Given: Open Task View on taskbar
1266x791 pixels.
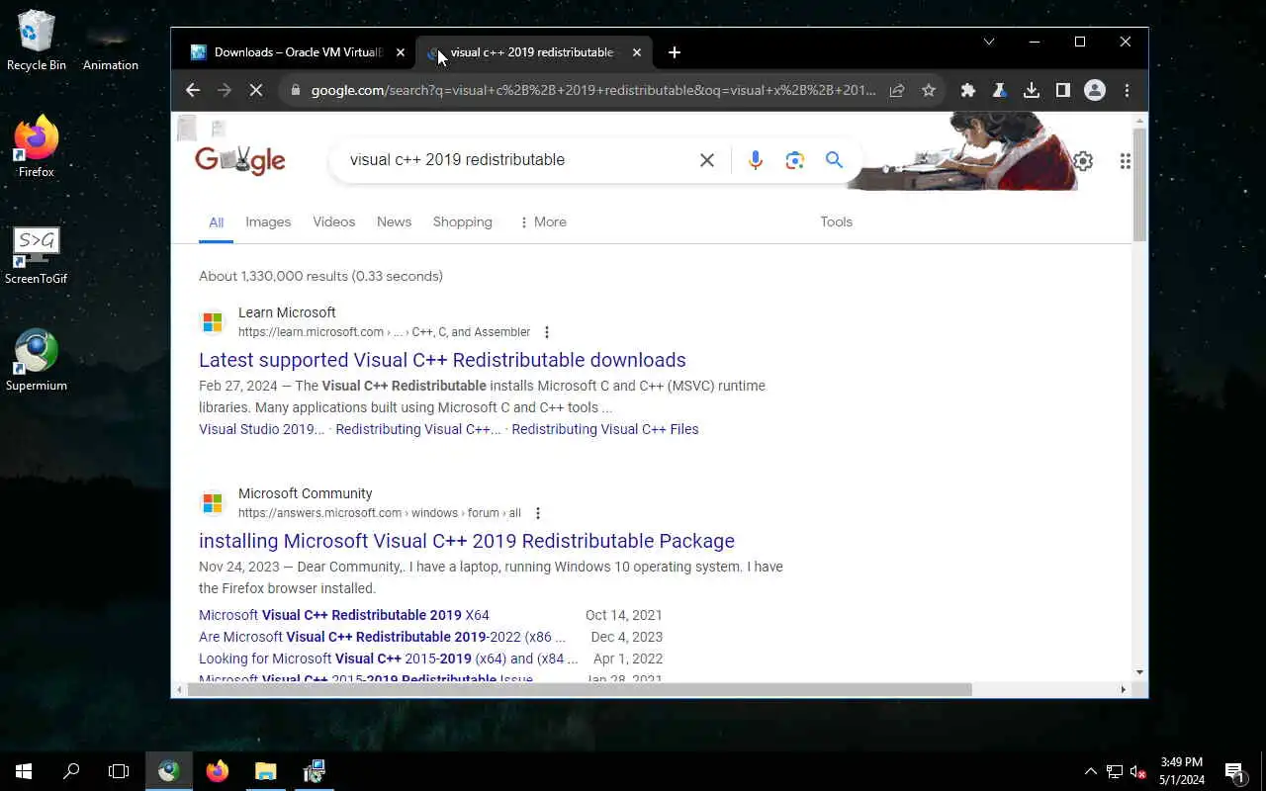Looking at the screenshot, I should pyautogui.click(x=119, y=771).
